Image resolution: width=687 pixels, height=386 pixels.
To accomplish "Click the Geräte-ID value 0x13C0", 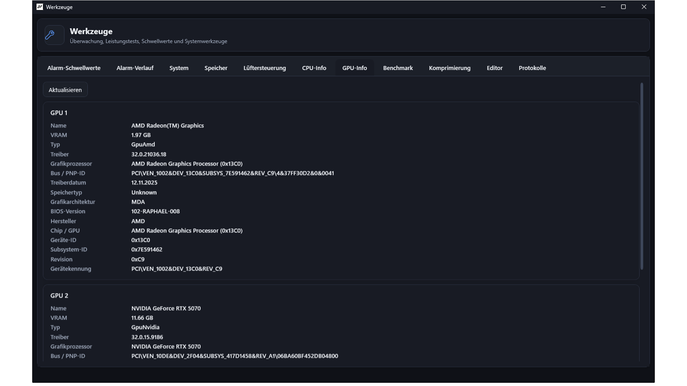I will pos(141,240).
